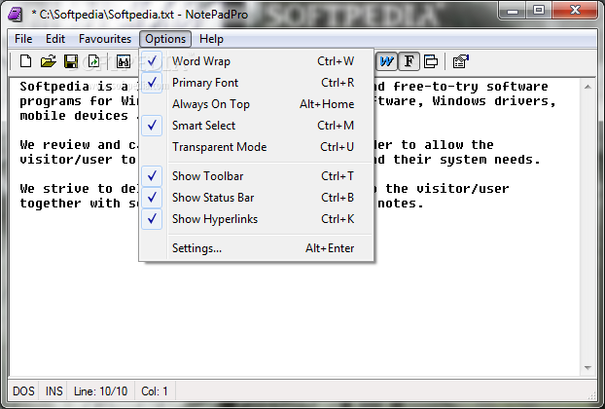Disable Show Hyperlinks option
605x409 pixels.
(257, 219)
